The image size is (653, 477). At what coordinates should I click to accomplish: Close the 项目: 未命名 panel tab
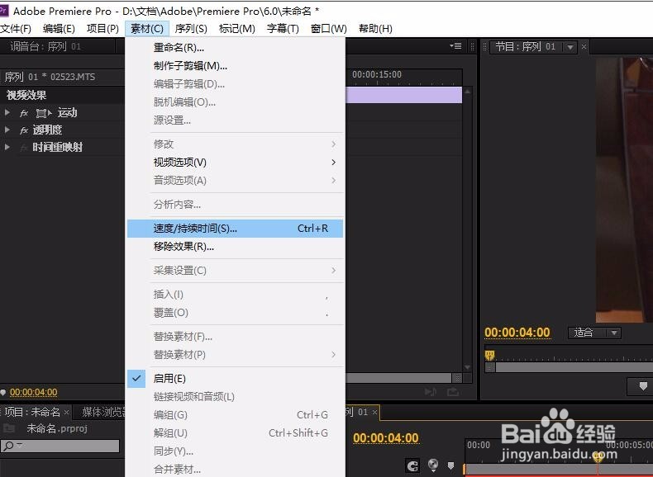(66, 412)
